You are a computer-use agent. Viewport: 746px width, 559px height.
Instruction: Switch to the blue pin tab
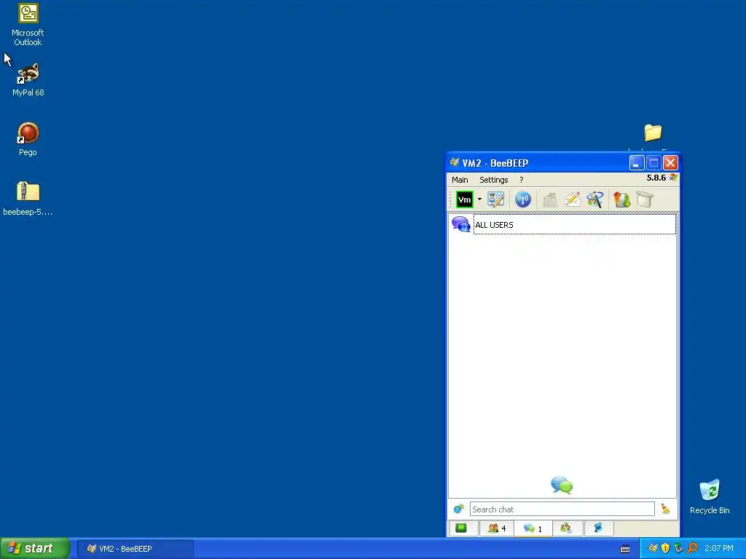598,528
